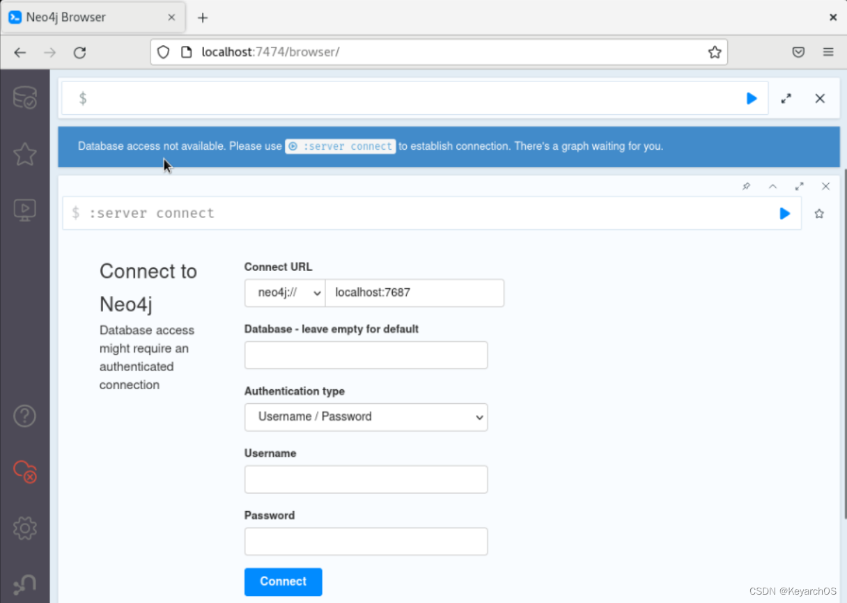The height and width of the screenshot is (603, 847).
Task: Collapse the server connect frame
Action: 772,187
